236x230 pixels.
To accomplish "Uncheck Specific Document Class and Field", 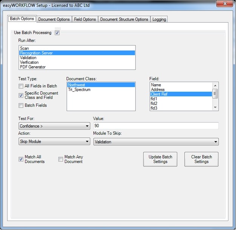I will (21, 95).
